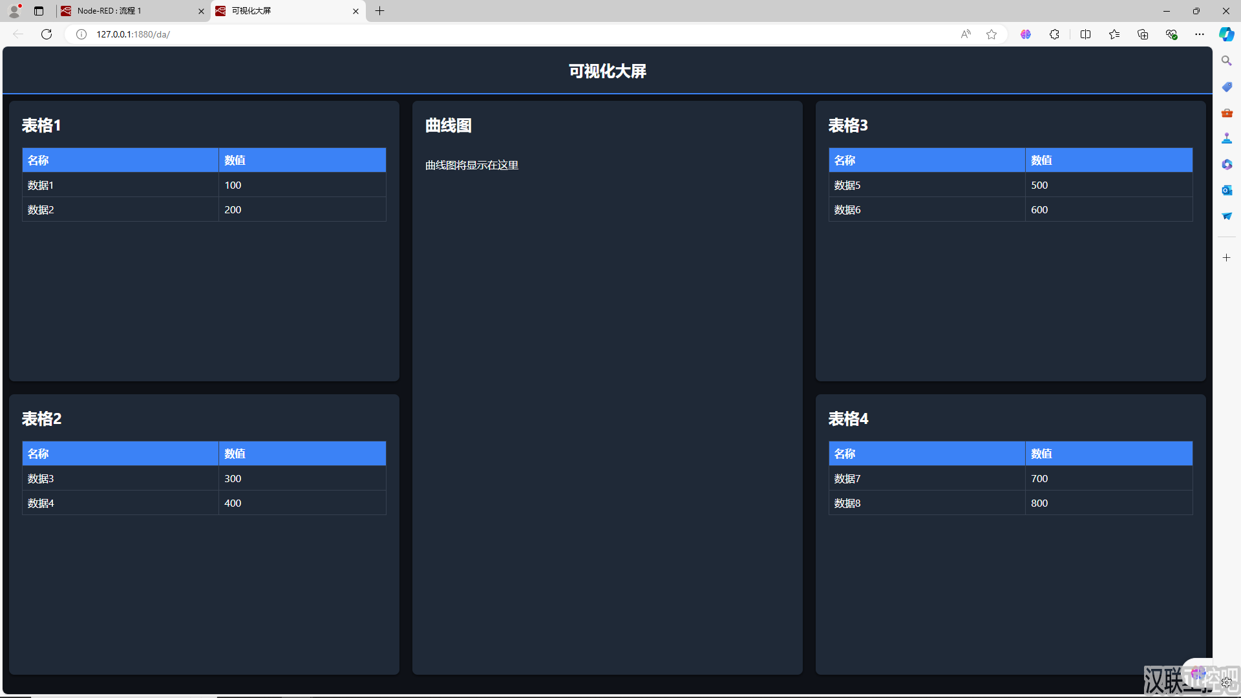This screenshot has height=698, width=1241.
Task: Click the 表格1 panel title
Action: pyautogui.click(x=41, y=125)
